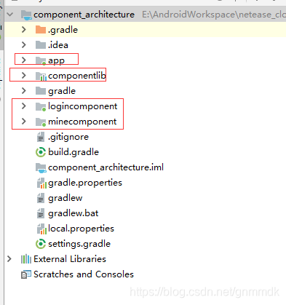Click the .gitignore file icon
Screen dimensions: 286x305
41,137
